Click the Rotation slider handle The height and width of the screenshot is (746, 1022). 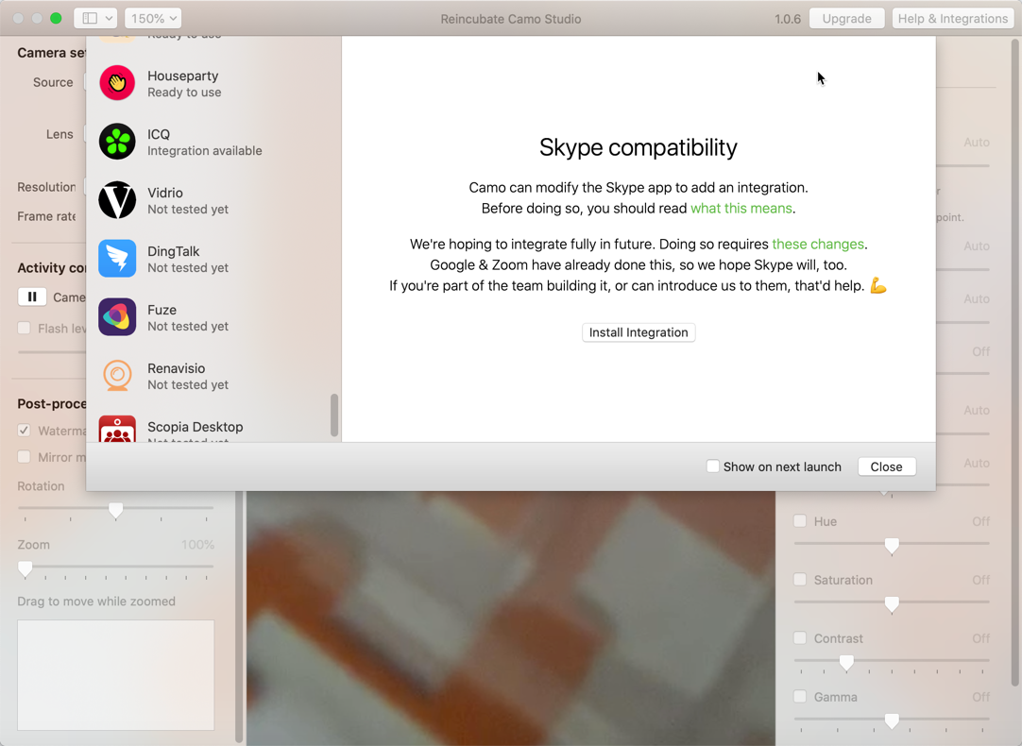pos(115,510)
